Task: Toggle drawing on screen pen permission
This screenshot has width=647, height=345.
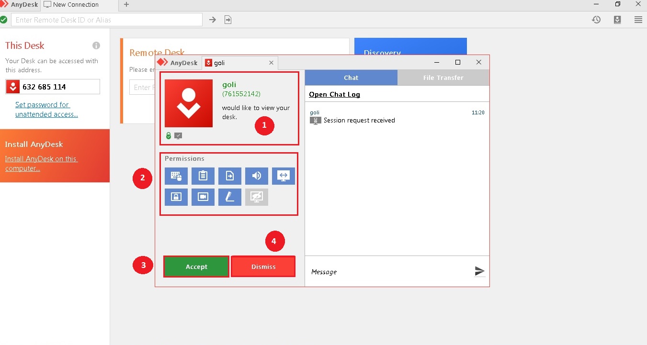Action: [x=230, y=197]
